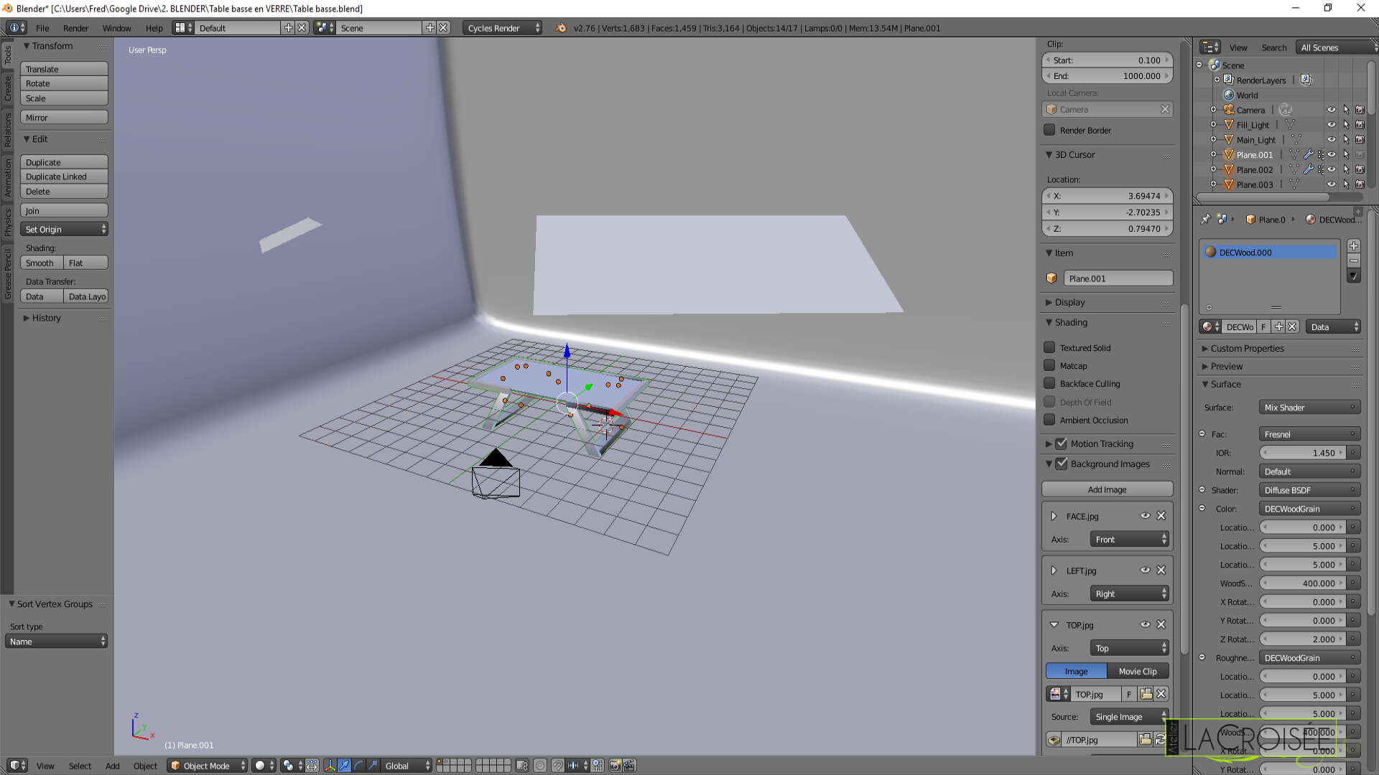The height and width of the screenshot is (775, 1379).
Task: Select the Mirror transform tool
Action: [63, 116]
